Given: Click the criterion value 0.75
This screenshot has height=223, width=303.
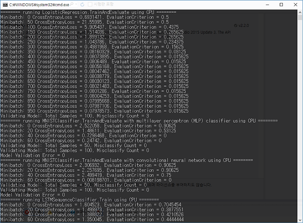Looking at the screenshot, I should pyautogui.click(x=166, y=175).
